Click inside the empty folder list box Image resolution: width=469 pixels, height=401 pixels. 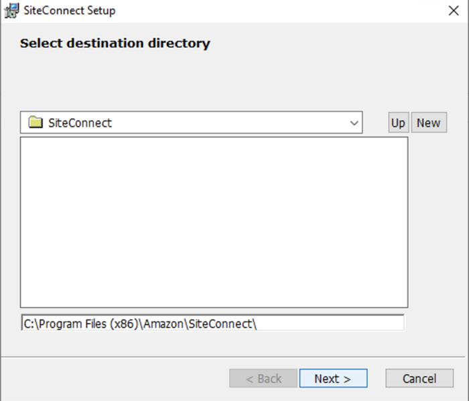coord(214,222)
